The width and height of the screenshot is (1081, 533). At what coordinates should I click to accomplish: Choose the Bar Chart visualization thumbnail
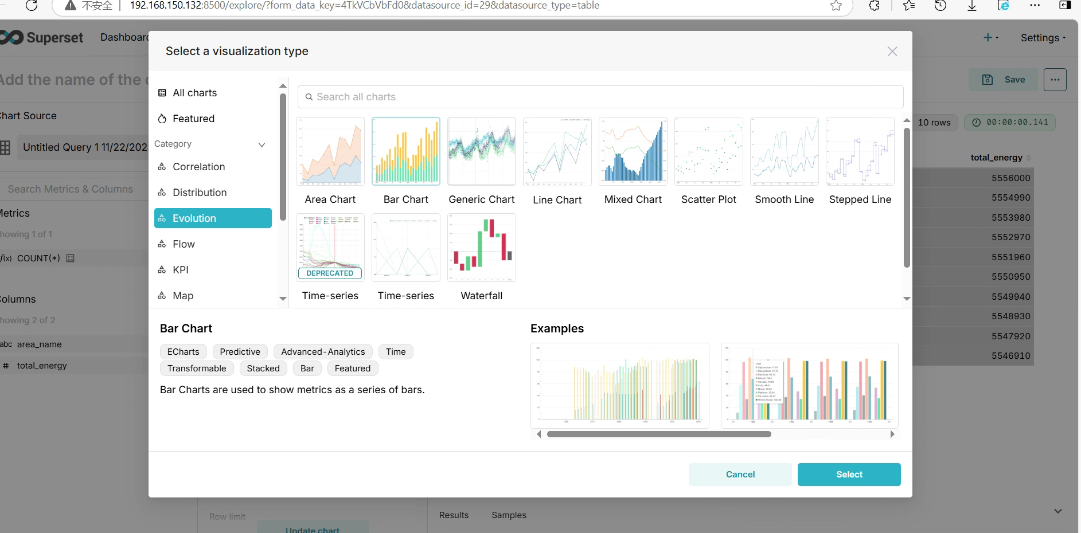pyautogui.click(x=406, y=151)
